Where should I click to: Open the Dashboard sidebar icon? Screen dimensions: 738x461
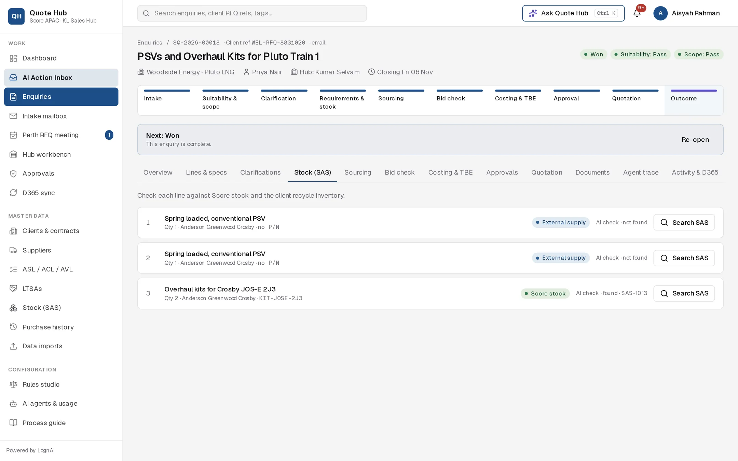13,58
